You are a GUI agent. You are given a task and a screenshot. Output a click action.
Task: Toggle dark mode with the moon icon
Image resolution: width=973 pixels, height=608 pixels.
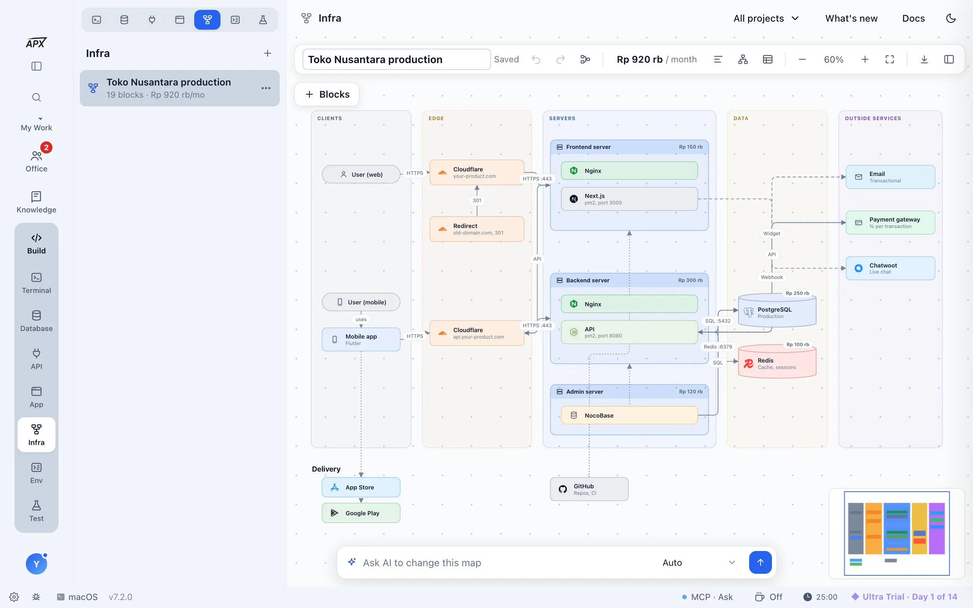click(951, 19)
